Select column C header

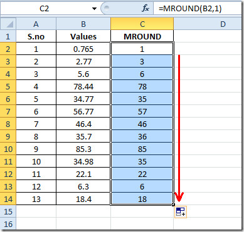(x=142, y=24)
